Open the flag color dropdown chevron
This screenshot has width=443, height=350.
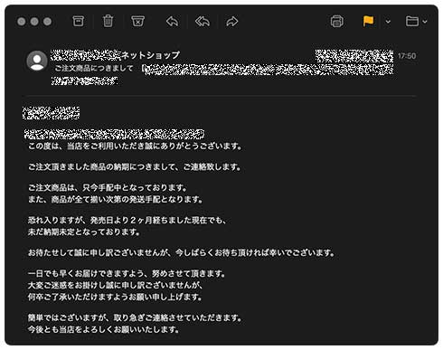388,22
